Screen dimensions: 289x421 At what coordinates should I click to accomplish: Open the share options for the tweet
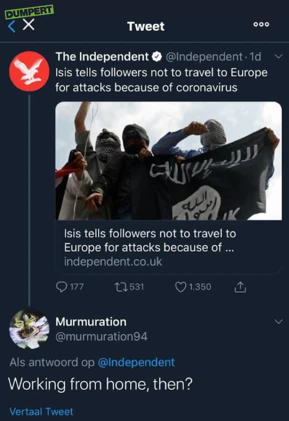[x=240, y=287]
